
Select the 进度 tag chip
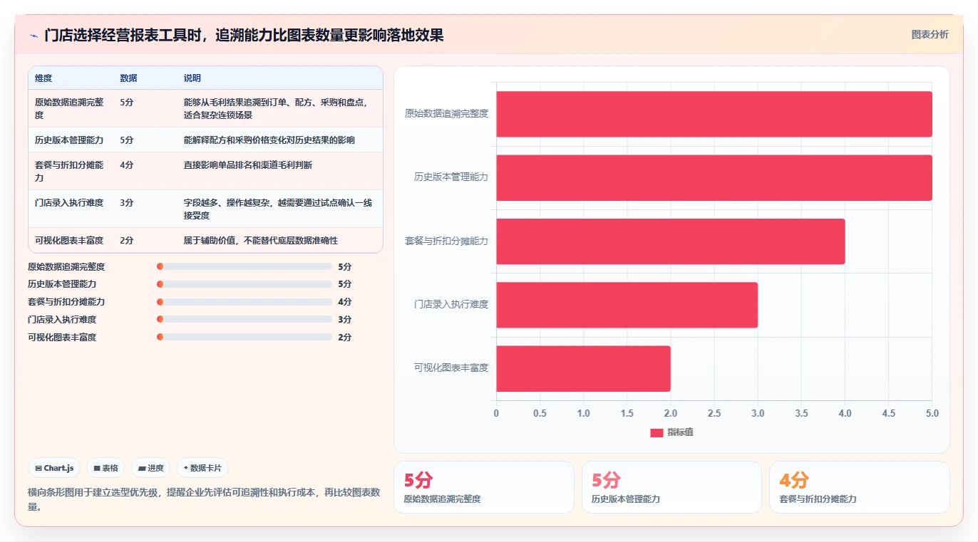point(150,468)
